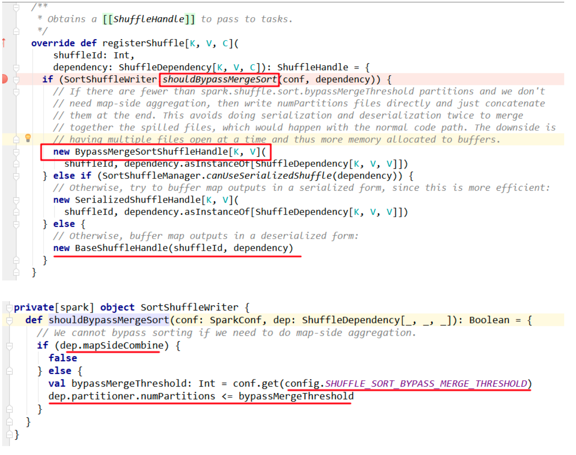Click the yellow lightbulb quick-fix icon
The height and width of the screenshot is (455, 576).
click(x=28, y=138)
